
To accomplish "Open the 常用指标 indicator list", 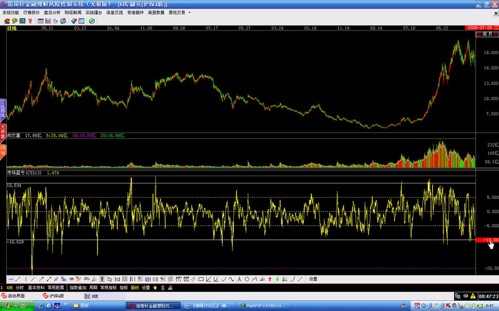I will (108, 288).
